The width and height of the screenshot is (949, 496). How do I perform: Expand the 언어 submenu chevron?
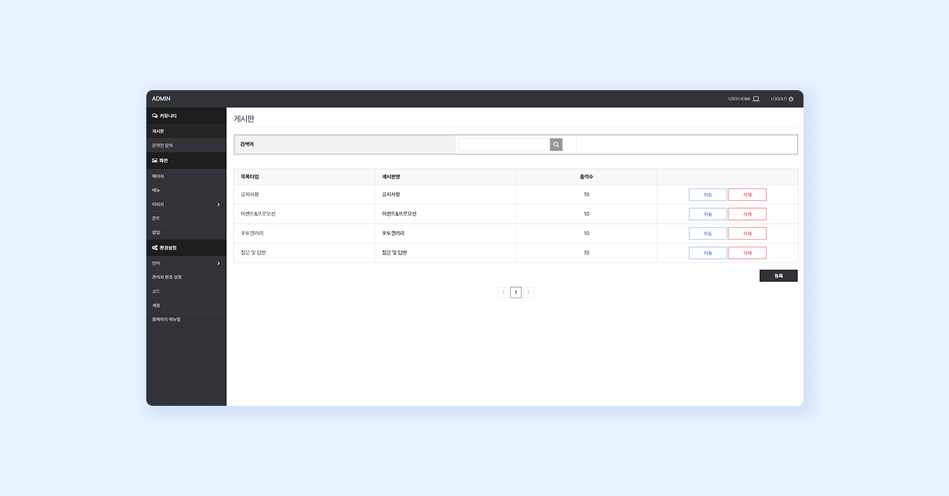[x=218, y=263]
